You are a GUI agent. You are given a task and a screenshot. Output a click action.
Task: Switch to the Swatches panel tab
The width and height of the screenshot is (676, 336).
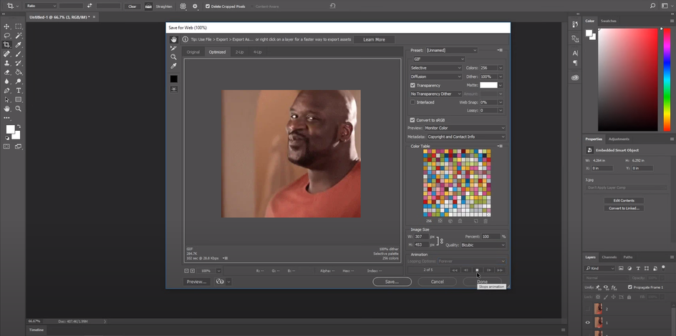[x=608, y=21]
